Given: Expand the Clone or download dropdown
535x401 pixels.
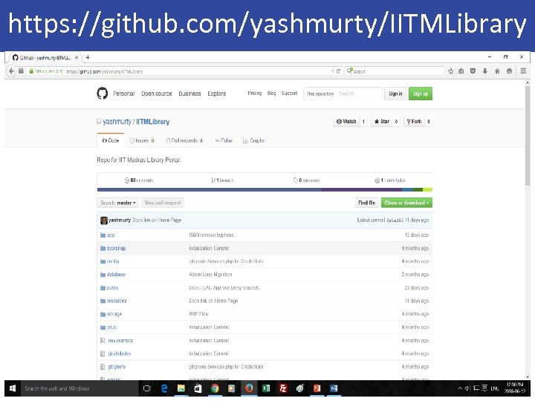Looking at the screenshot, I should [406, 203].
